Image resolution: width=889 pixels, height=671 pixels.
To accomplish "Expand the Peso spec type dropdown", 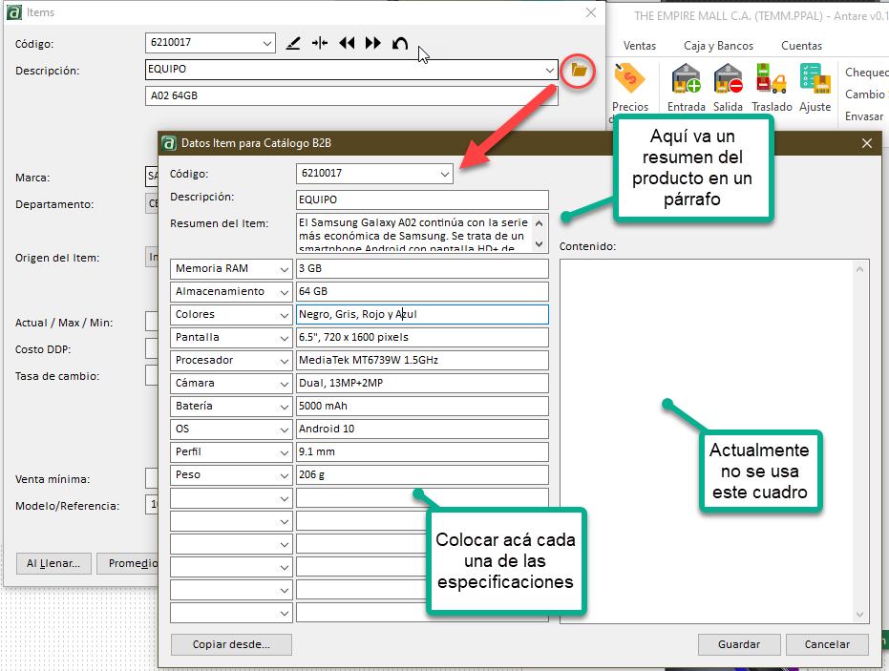I will click(283, 475).
